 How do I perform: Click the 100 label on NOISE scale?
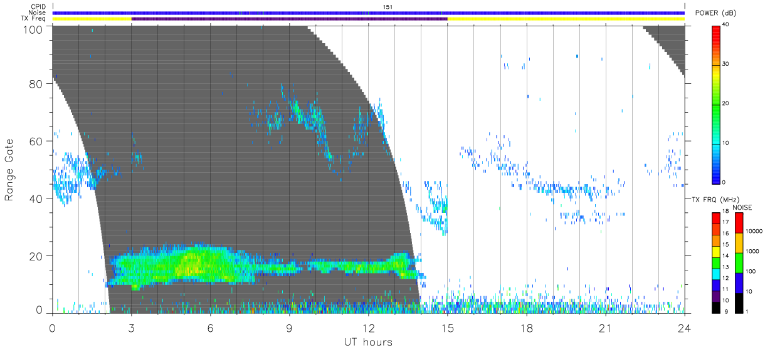751,271
